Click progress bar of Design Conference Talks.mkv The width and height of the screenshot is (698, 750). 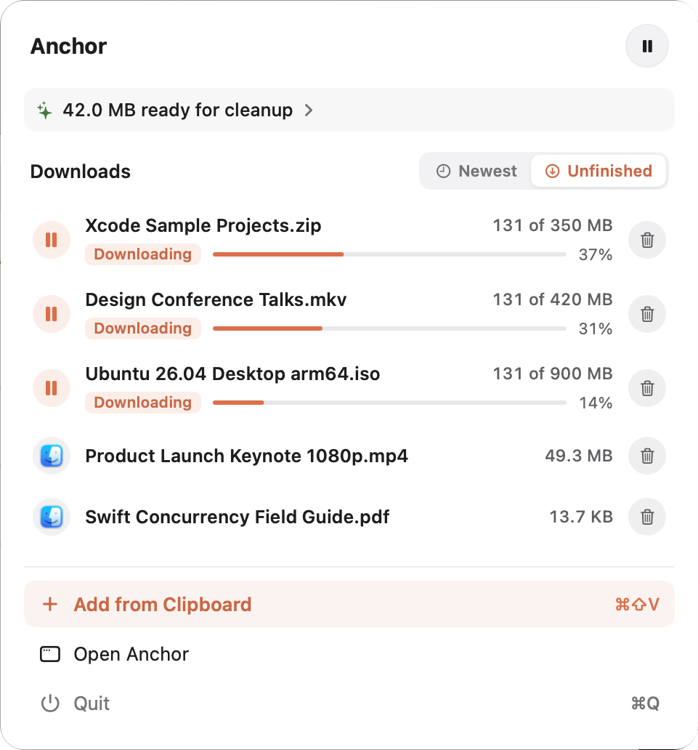point(389,328)
